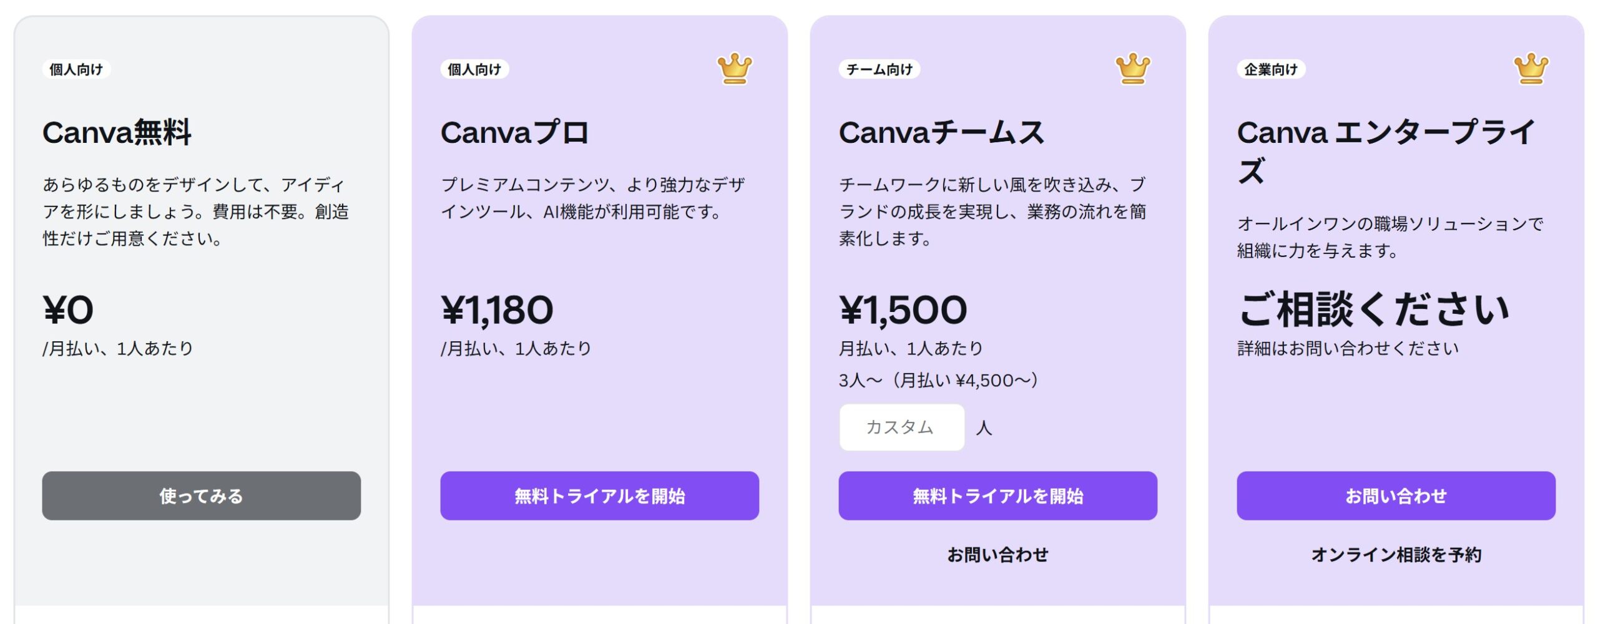Open the オンライン相談を予約 link
This screenshot has height=624, width=1598.
click(x=1396, y=555)
